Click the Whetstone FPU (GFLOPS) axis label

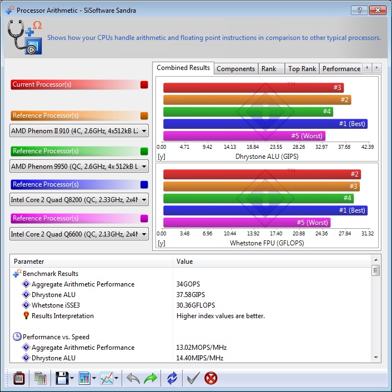click(x=267, y=243)
